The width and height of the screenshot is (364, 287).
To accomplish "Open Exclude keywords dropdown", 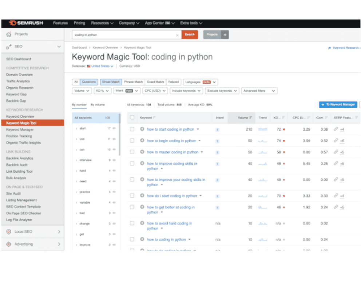I will 222,91.
